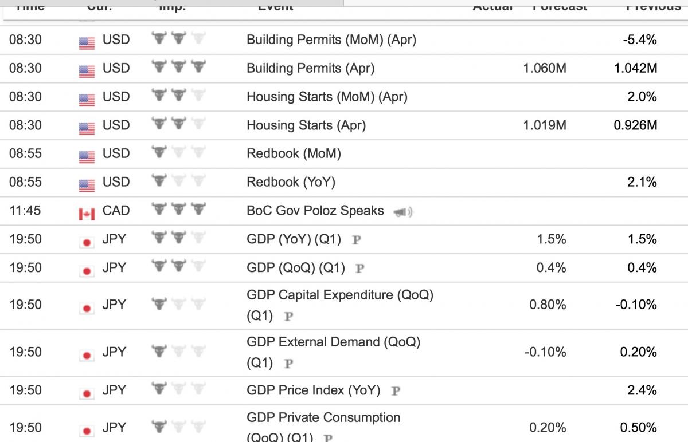Click the US flag beside Building Permits (MoM)

[x=87, y=42]
